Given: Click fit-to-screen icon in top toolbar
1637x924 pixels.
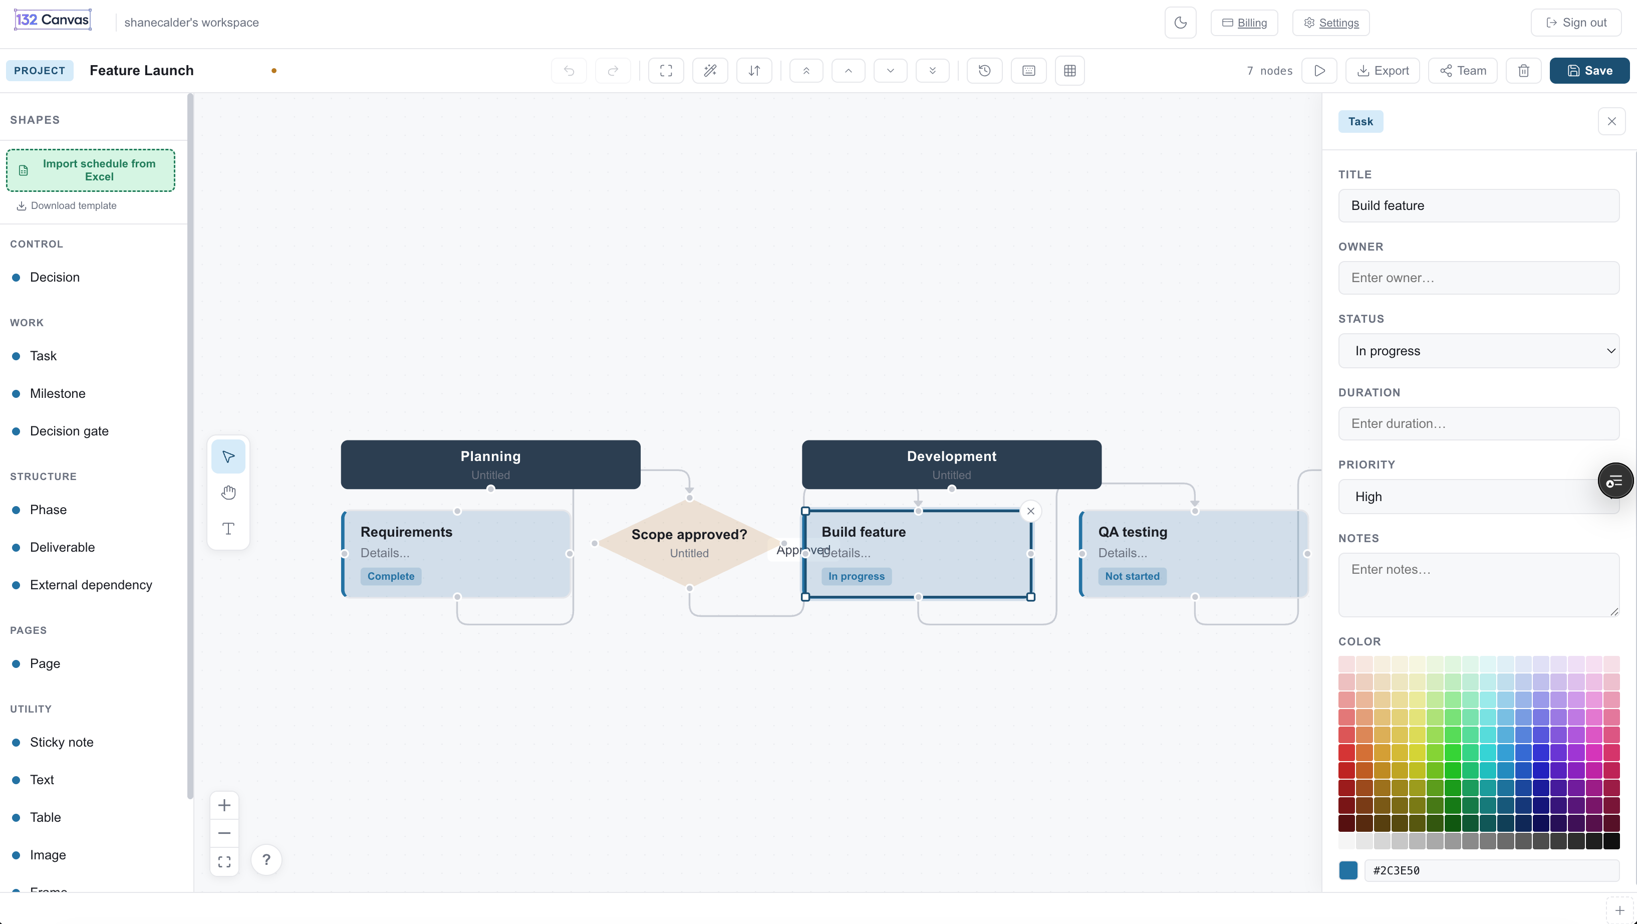Looking at the screenshot, I should click(666, 71).
